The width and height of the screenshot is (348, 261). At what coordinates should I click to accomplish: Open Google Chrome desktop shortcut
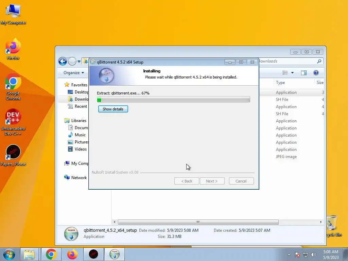(x=13, y=87)
